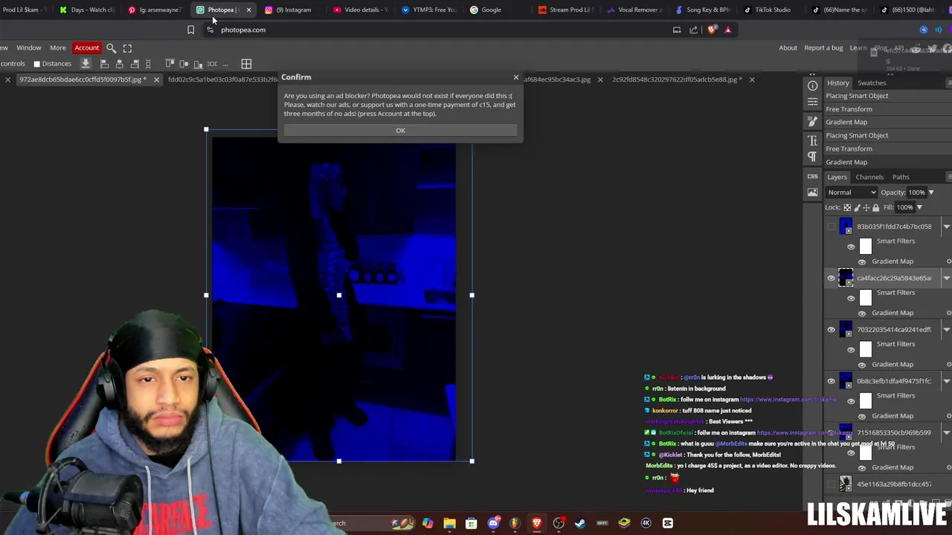
Task: Open the CSS panel icon
Action: (812, 176)
